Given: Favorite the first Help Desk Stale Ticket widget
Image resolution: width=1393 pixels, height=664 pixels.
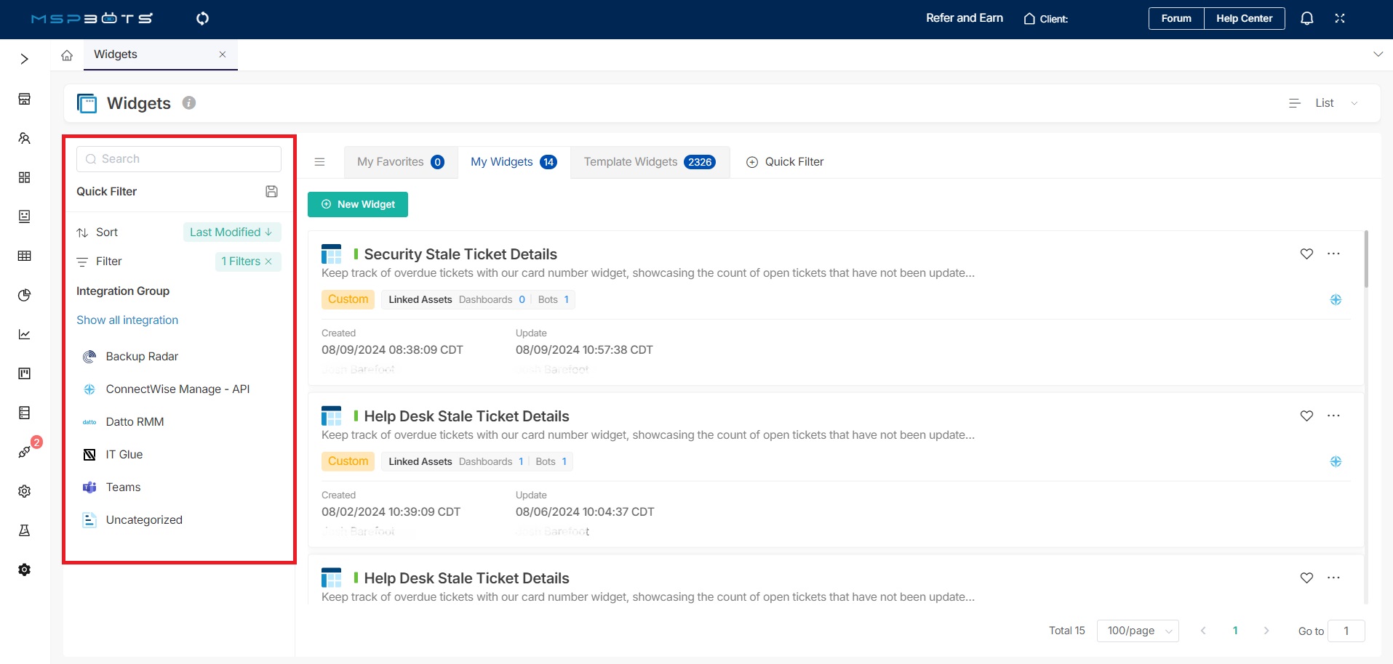Looking at the screenshot, I should pyautogui.click(x=1306, y=416).
